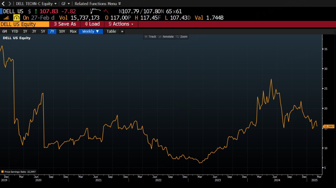Open the Actions dropdown menu
Screen dimensions: 336x188
click(x=121, y=24)
